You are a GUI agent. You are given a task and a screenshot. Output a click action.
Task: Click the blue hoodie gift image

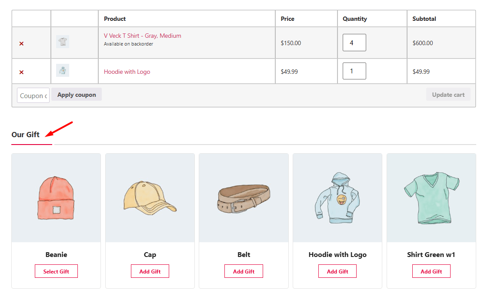click(x=337, y=198)
